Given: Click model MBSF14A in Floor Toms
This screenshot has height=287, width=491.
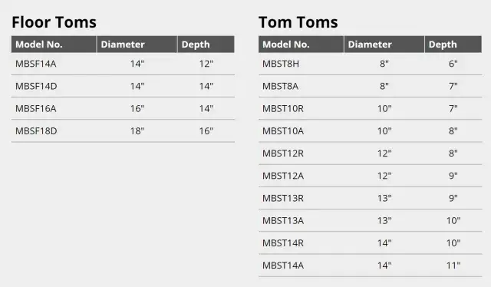Looking at the screenshot, I should coord(36,64).
